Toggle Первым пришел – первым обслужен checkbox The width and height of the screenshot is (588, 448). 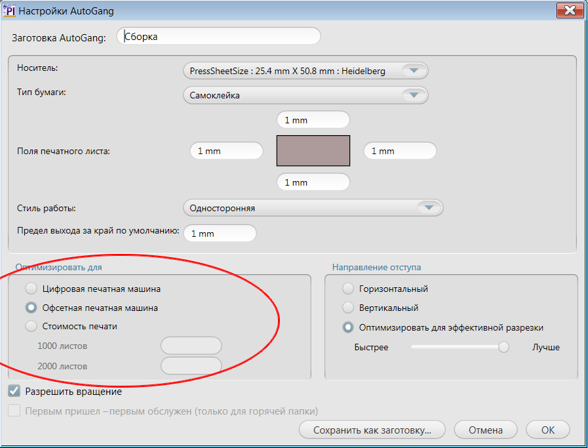click(14, 411)
